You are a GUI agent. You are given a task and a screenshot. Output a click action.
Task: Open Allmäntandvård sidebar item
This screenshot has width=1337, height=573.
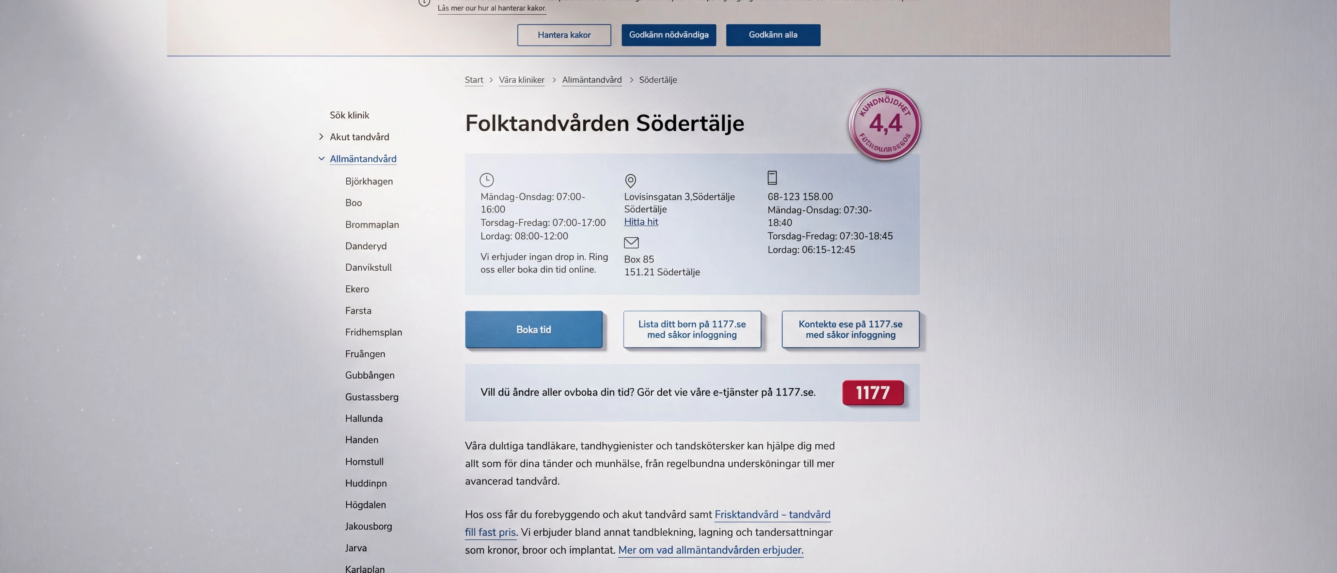coord(363,159)
